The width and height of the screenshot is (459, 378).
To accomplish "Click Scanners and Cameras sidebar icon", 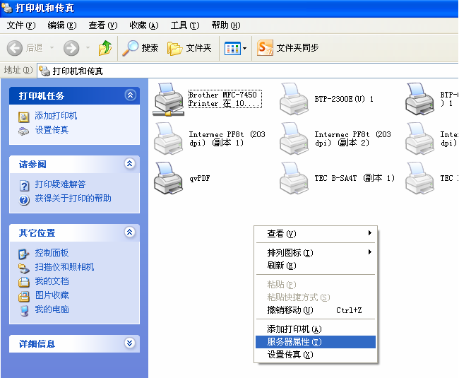I will tap(24, 268).
